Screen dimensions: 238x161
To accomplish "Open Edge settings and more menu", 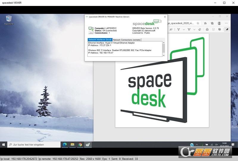I will point(226,23).
